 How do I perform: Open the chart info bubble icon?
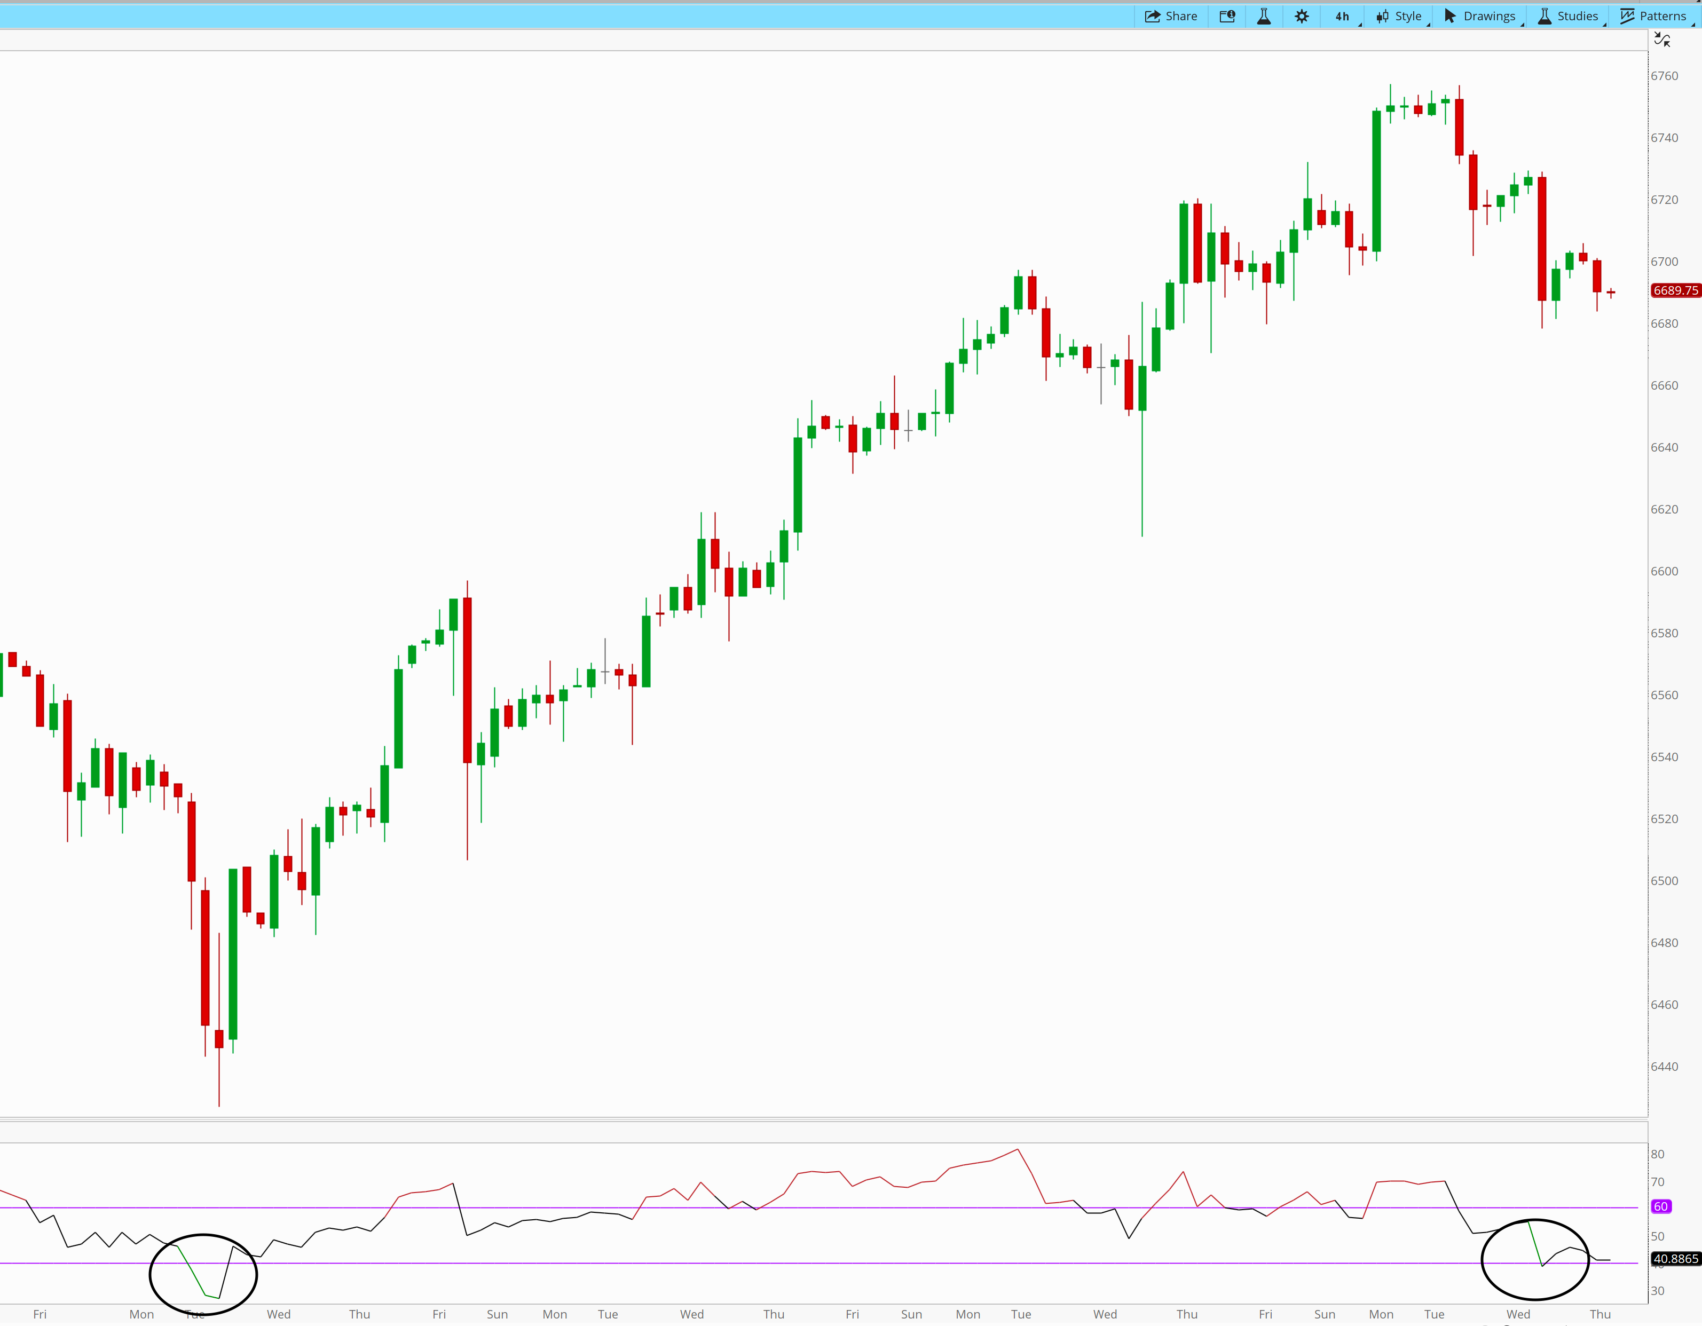[x=1227, y=15]
